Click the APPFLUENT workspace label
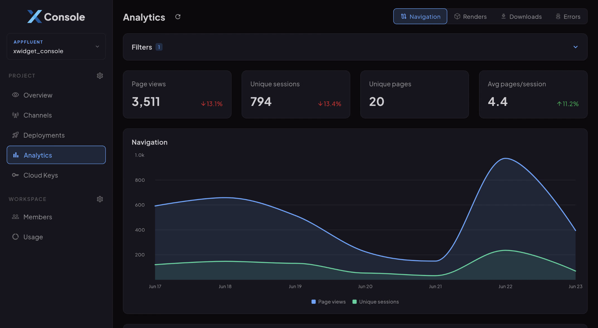The width and height of the screenshot is (598, 328). (28, 42)
